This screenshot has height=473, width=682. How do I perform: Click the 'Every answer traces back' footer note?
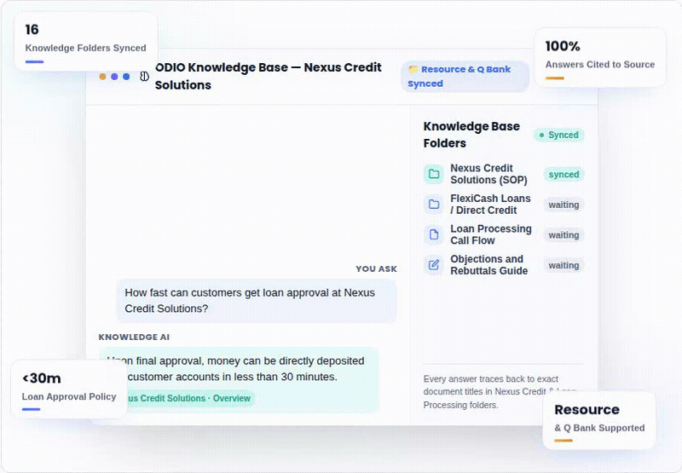pos(500,392)
